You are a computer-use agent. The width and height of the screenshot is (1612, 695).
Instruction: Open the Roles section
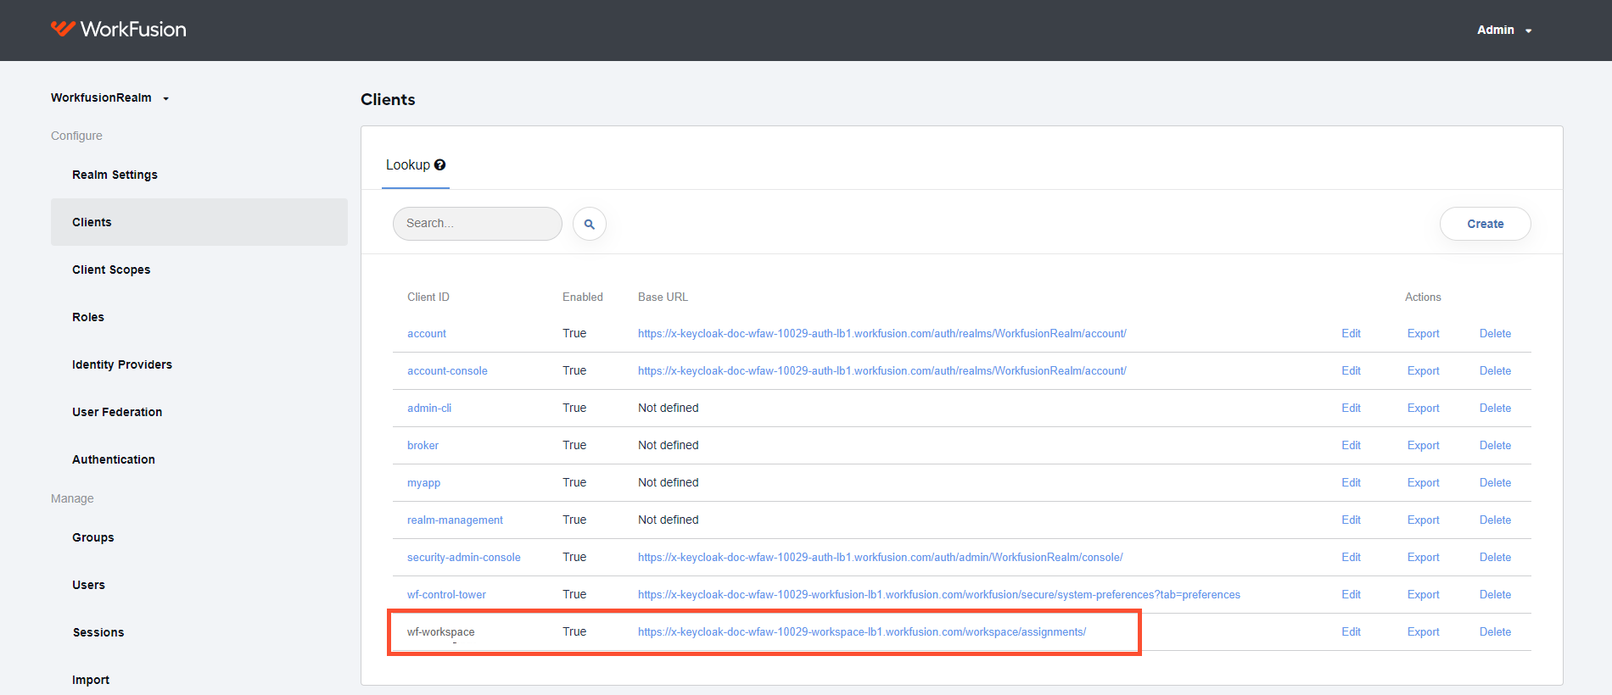pos(88,317)
